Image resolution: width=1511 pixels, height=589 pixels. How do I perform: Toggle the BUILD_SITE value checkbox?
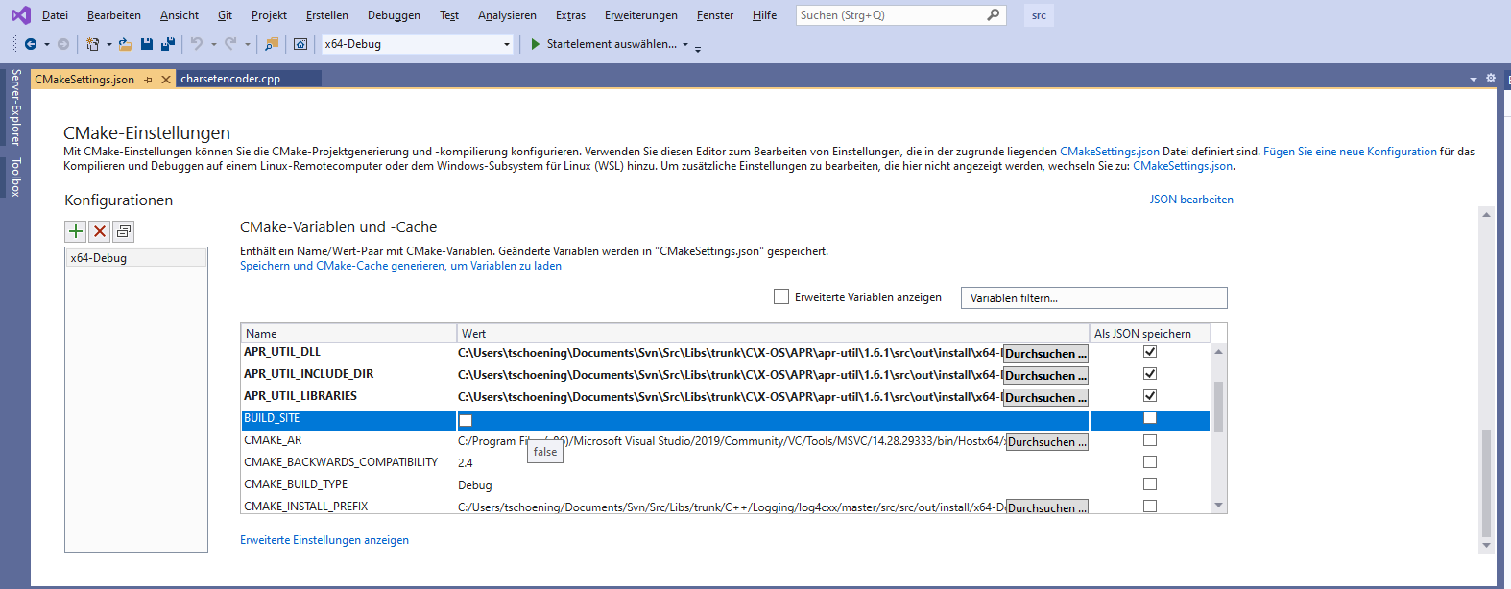click(x=466, y=420)
